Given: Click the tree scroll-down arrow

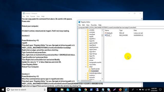Looking at the screenshot, I should click(x=102, y=79).
